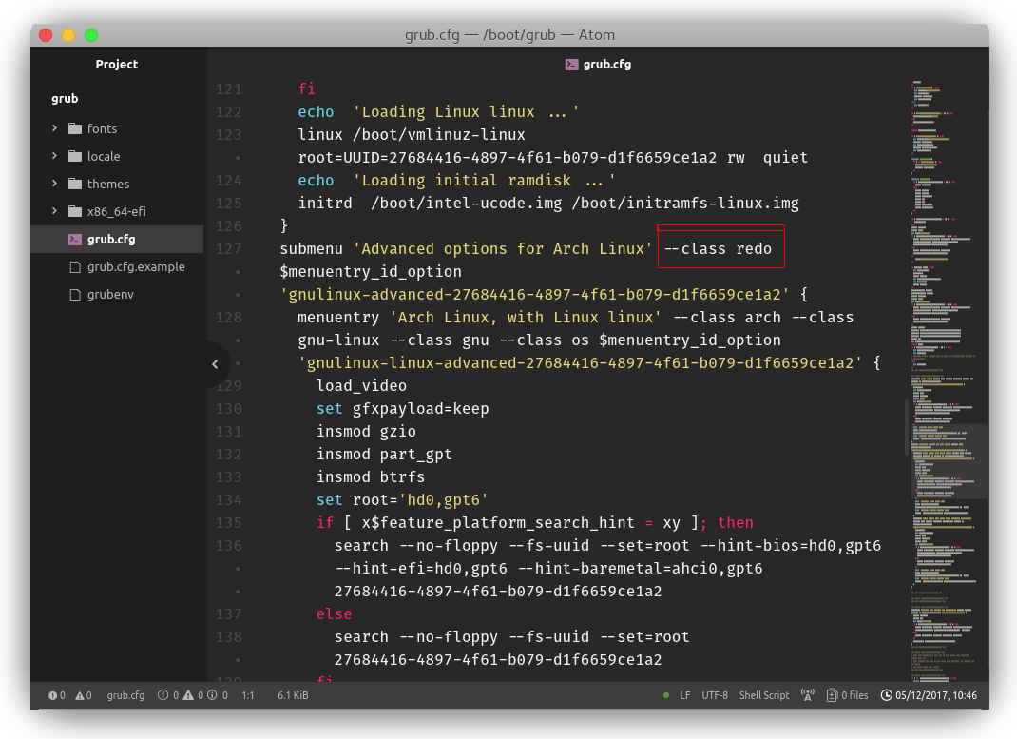Click the 'load_video' code line
Screen dimensions: 1017x739
pyautogui.click(x=361, y=386)
